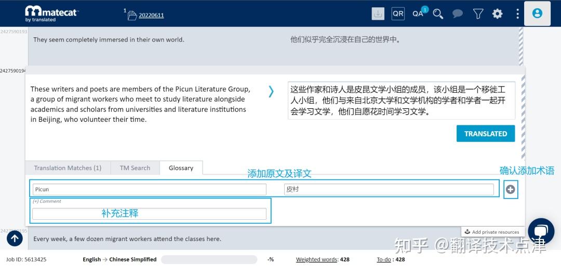
Task: Click the search magnifier icon
Action: [438, 14]
